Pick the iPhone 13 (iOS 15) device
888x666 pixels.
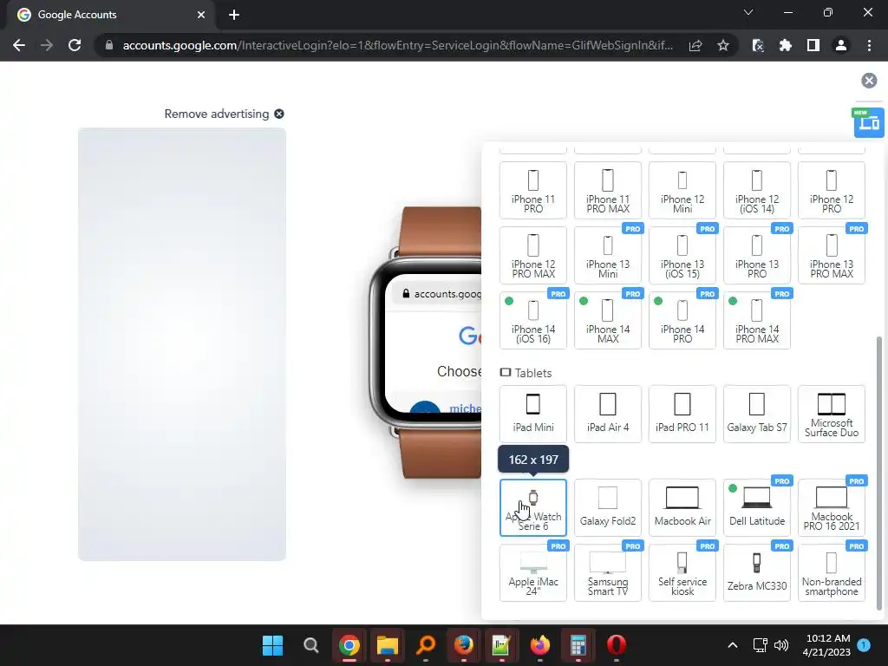(682, 256)
